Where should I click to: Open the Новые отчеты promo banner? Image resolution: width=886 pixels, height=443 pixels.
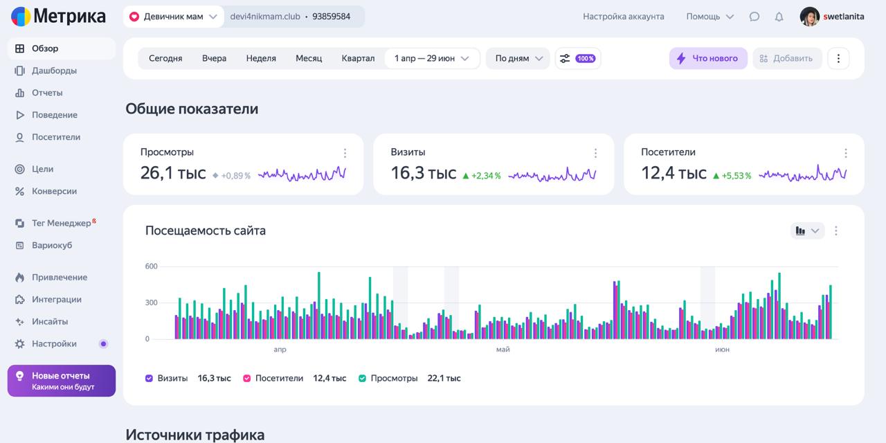[x=62, y=381]
